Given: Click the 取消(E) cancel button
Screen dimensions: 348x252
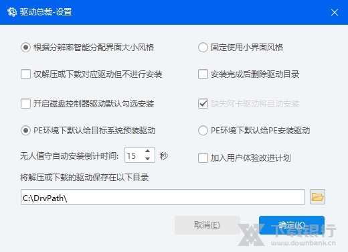Looking at the screenshot, I should [x=207, y=225].
